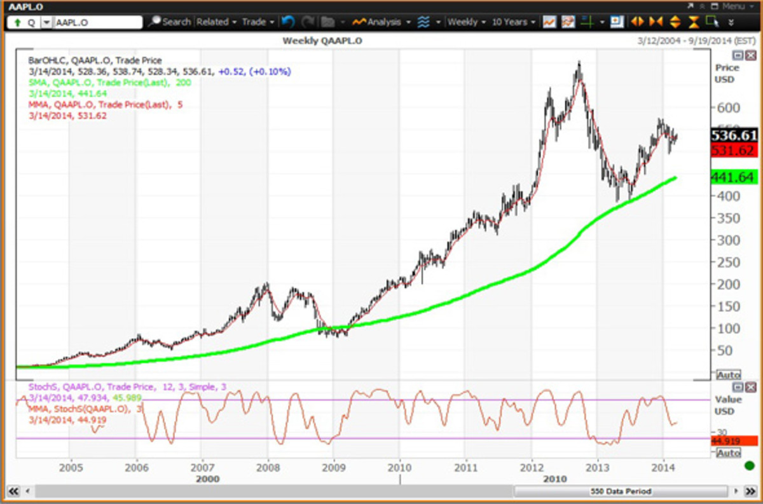Toggle Auto scaling on the stochastic Value axis
The image size is (763, 504).
point(728,453)
